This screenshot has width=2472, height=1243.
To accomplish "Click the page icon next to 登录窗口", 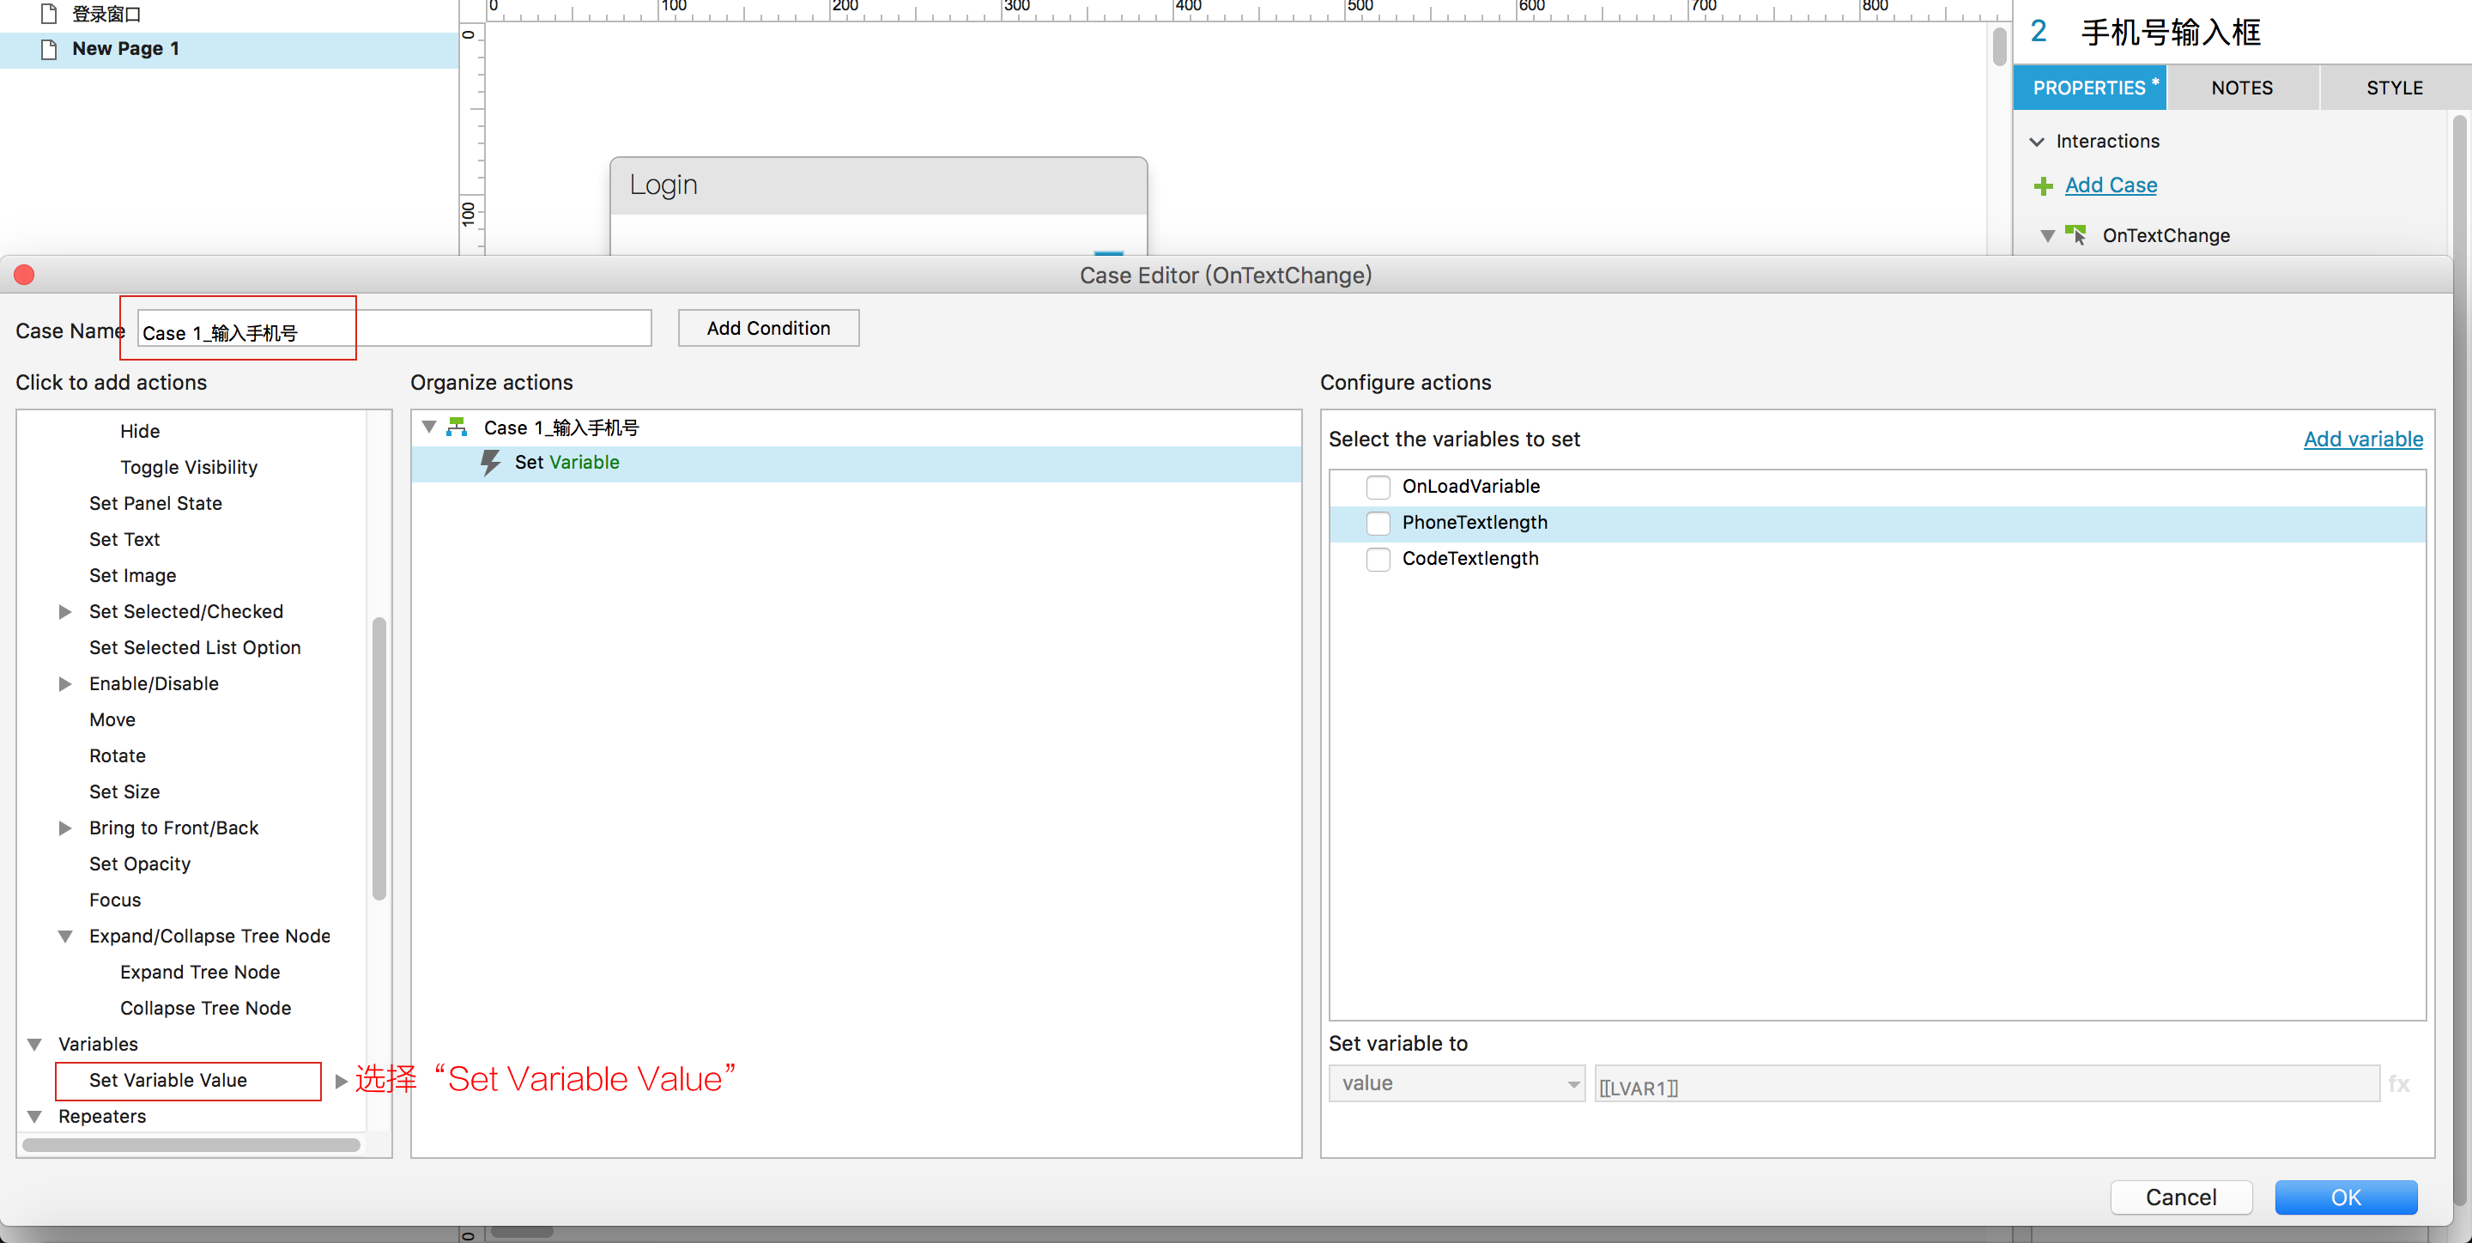I will coord(49,14).
